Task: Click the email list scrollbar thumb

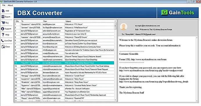Action: [x=115, y=26]
